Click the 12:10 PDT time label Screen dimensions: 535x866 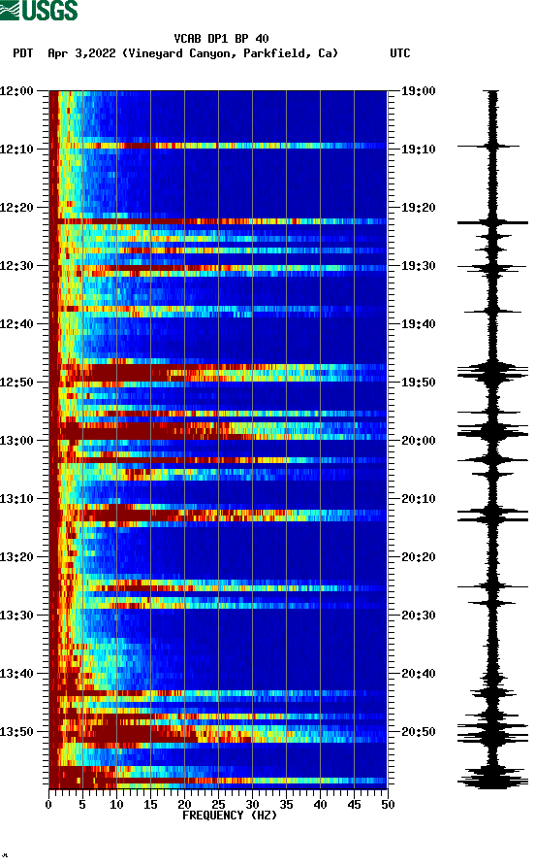pos(16,150)
